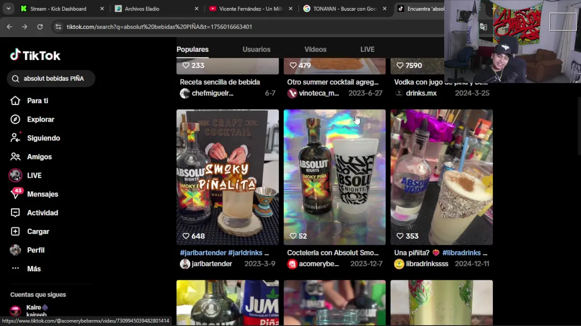
Task: Click the acomerybe avatar icon
Action: click(x=292, y=264)
